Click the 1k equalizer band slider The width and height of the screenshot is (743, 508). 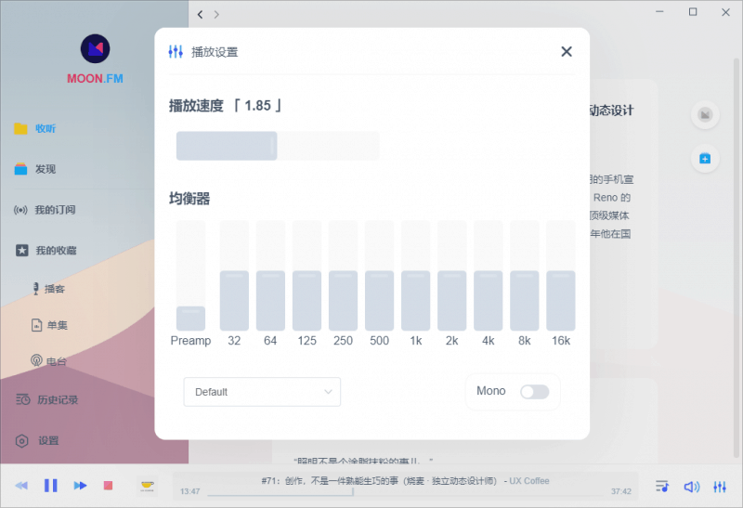[415, 276]
